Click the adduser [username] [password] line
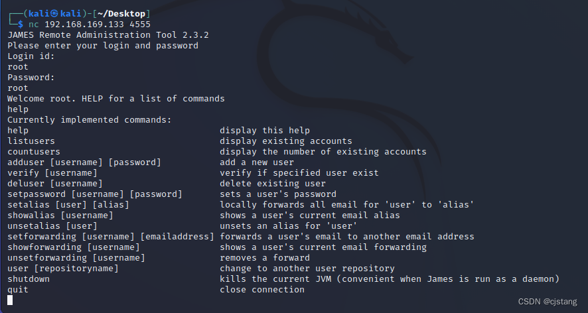The height and width of the screenshot is (313, 588). point(84,162)
